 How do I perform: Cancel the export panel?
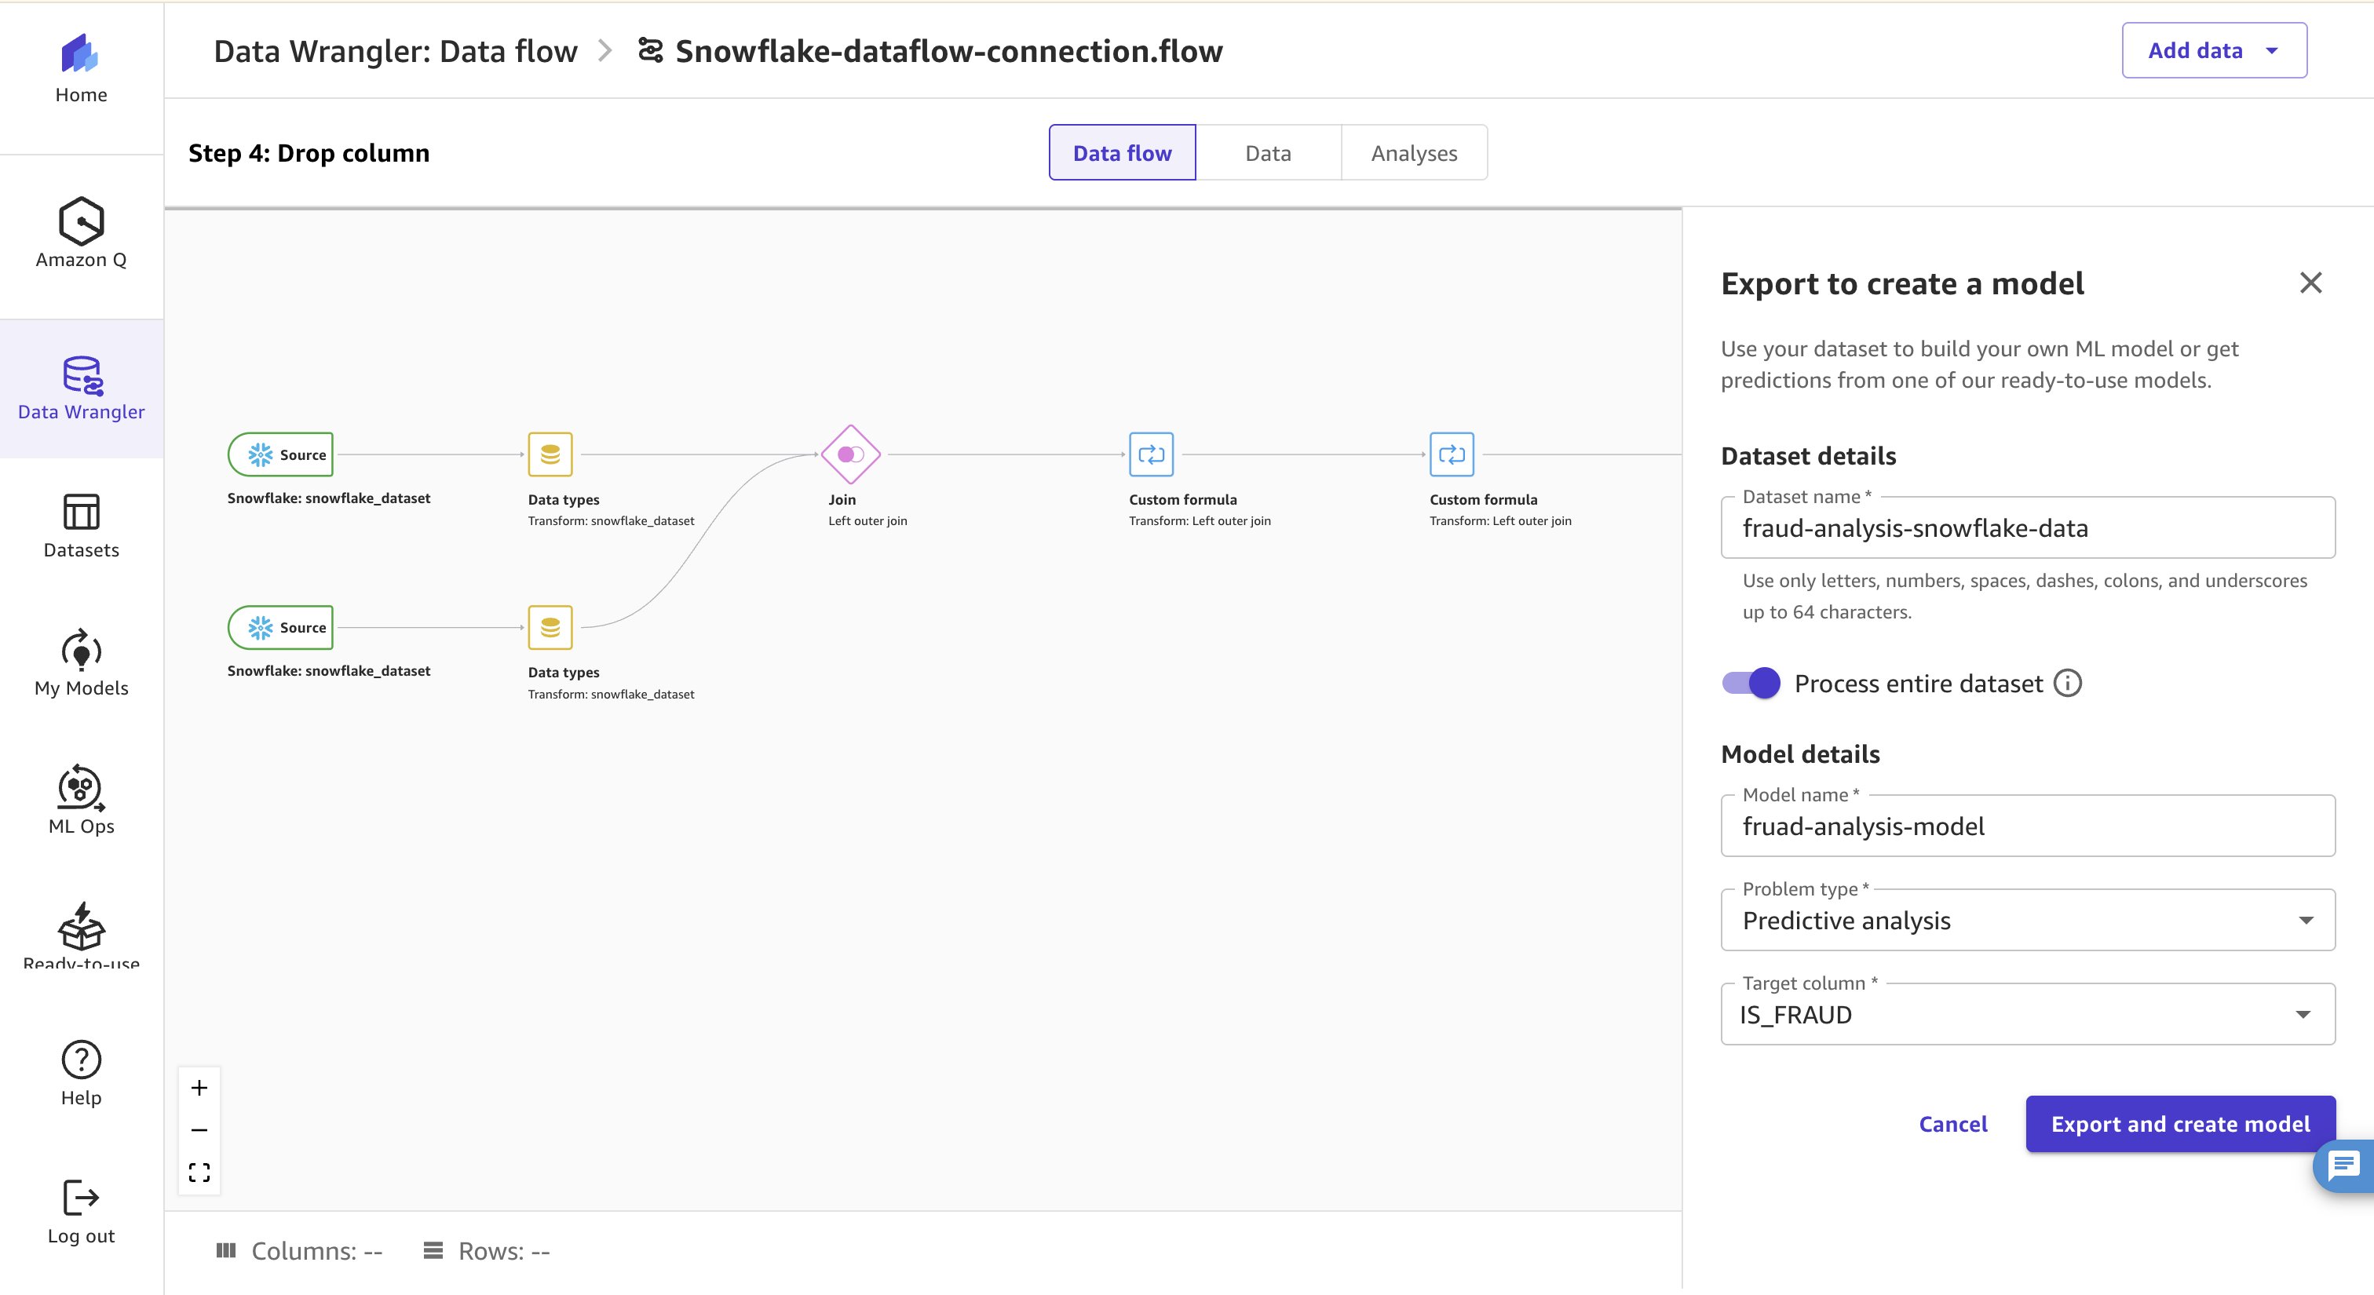coord(1953,1124)
